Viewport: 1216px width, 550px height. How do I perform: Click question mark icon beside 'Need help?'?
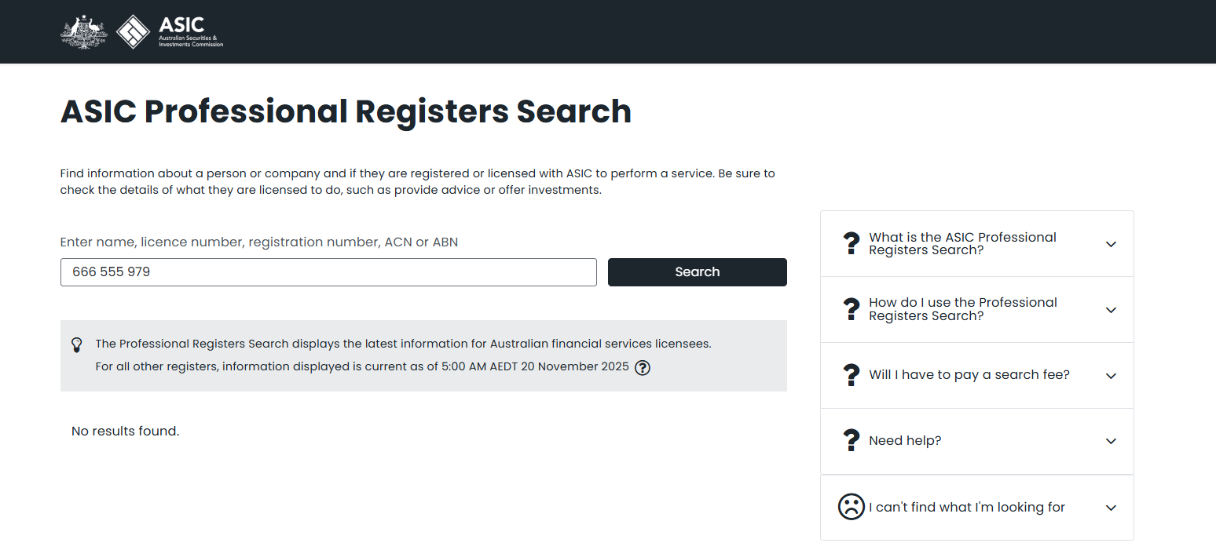pos(851,441)
